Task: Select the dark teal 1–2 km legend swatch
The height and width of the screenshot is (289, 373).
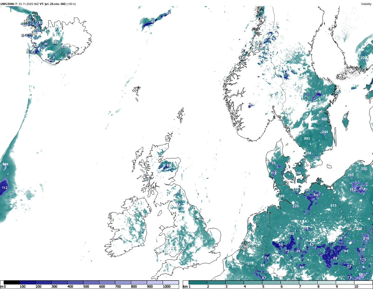Action: [198, 282]
